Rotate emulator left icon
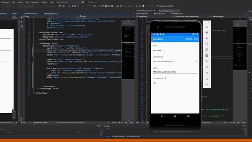This screenshot has width=252, height=142. point(207,44)
